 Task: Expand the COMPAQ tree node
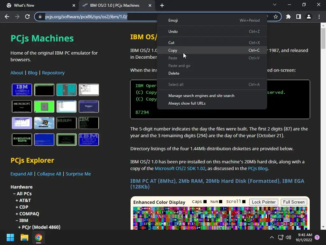[27, 214]
